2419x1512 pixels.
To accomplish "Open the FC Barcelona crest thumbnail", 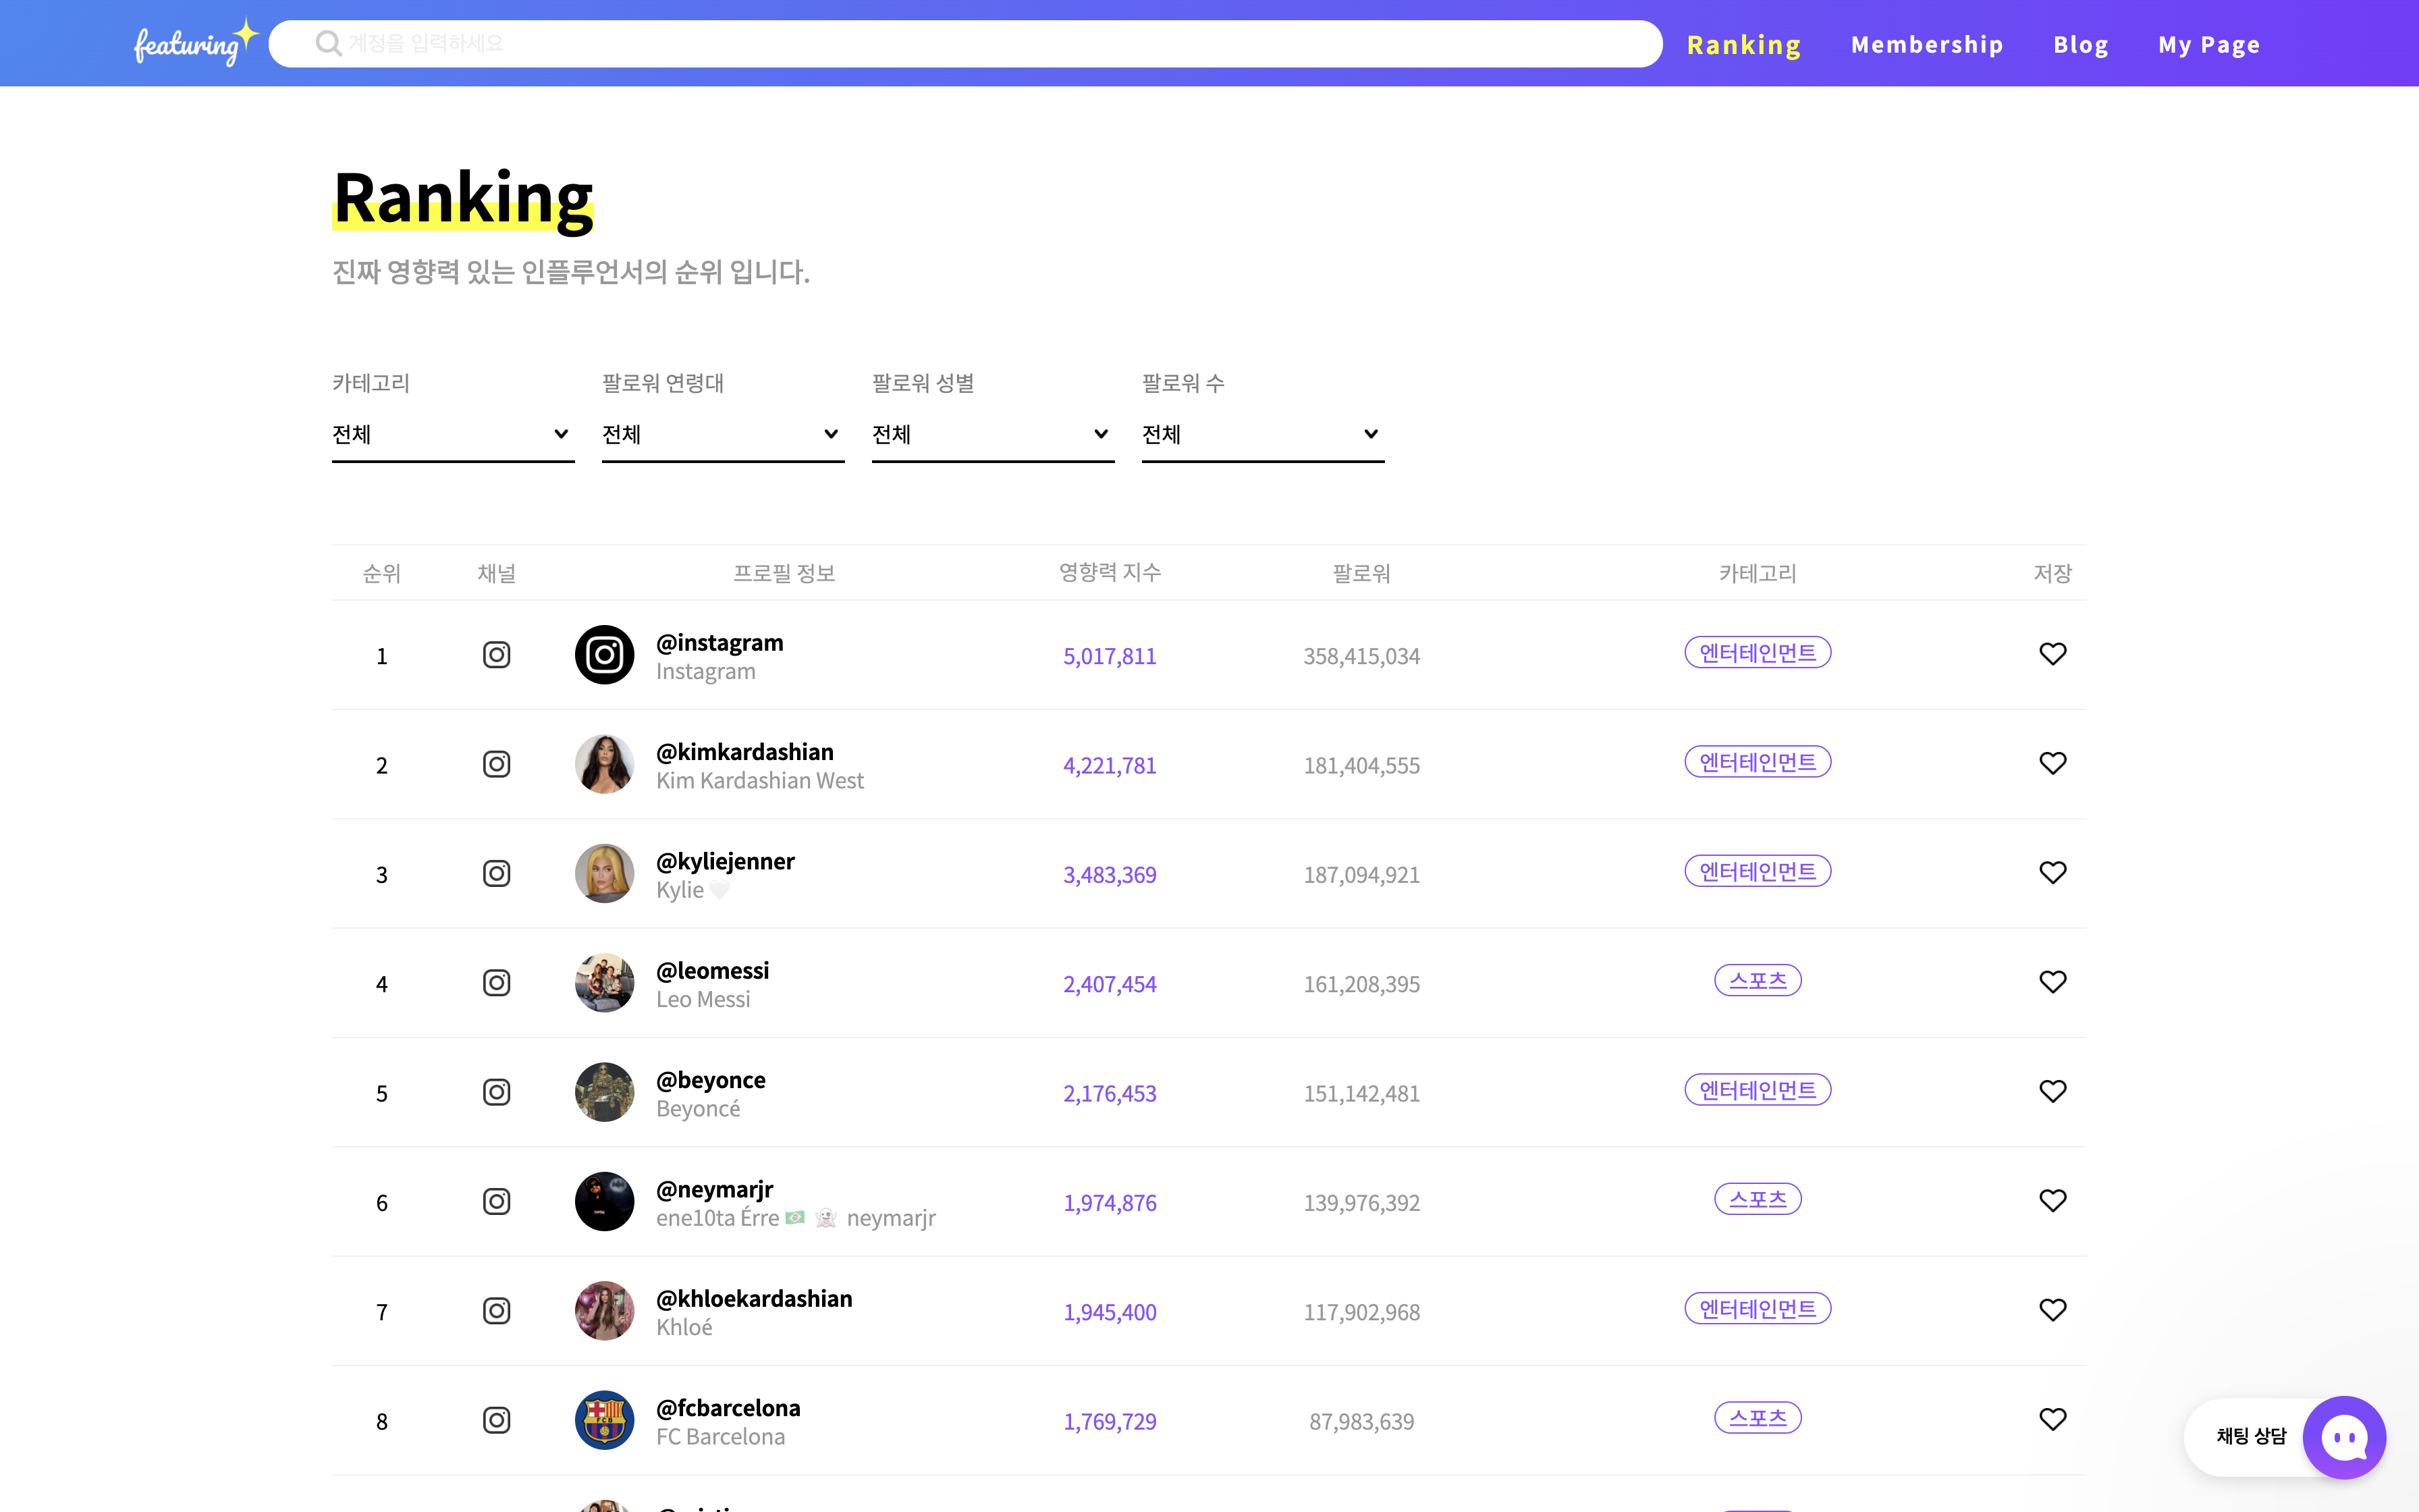I will coord(605,1420).
